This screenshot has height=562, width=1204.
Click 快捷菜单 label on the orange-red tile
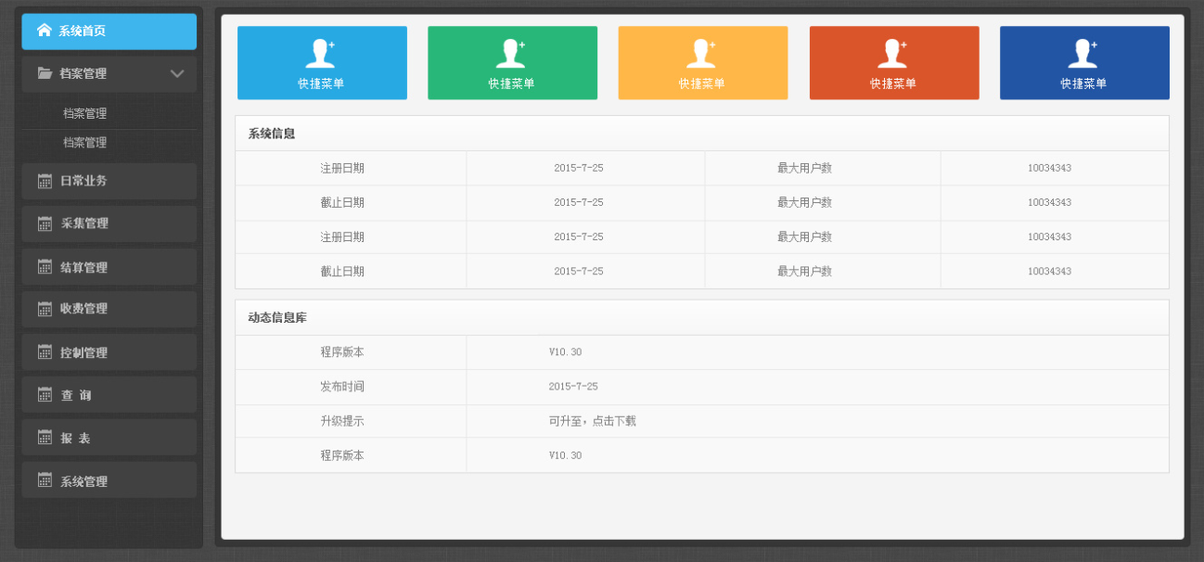[x=893, y=83]
